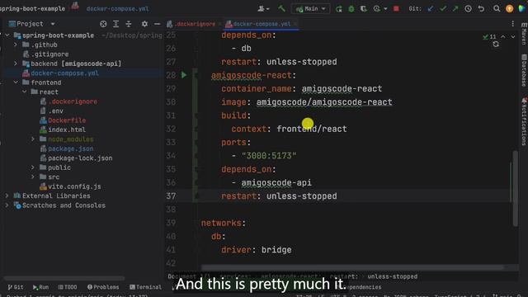
Task: Expand the .github folder
Action: (x=16, y=45)
